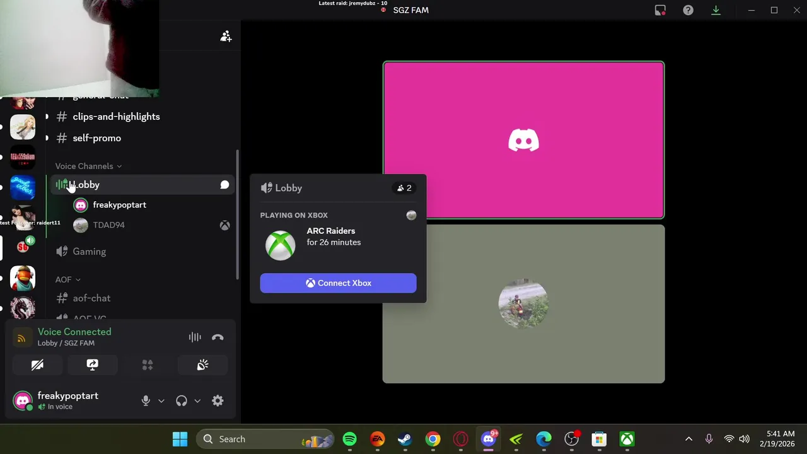Deafen with the headphones icon
The height and width of the screenshot is (454, 807).
[x=182, y=401]
